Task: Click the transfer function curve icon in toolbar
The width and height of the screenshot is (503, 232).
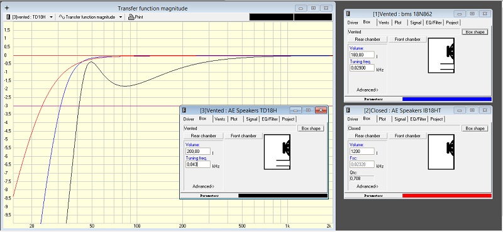Action: click(62, 18)
